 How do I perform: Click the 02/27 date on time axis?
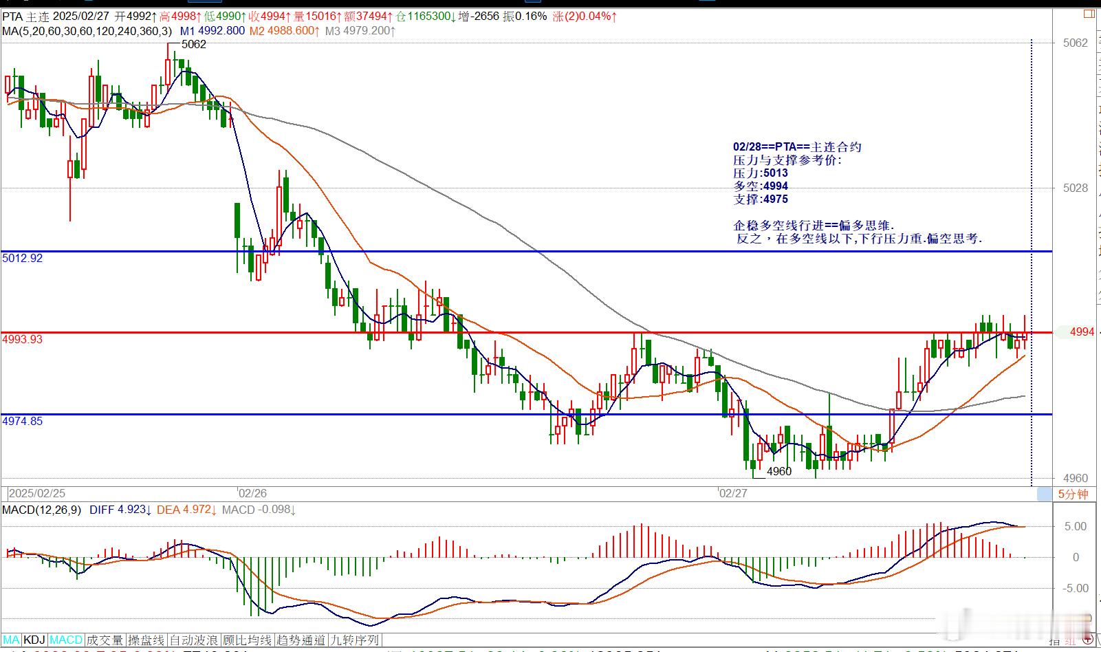732,493
